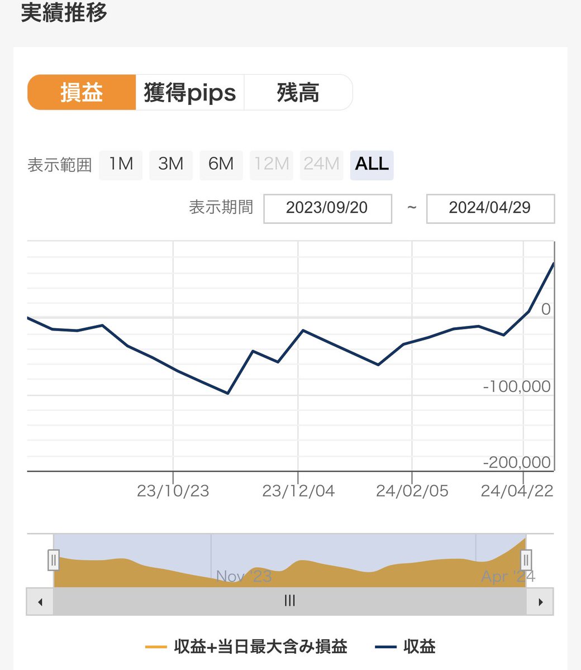Set display range to 3M
The width and height of the screenshot is (581, 670).
click(x=171, y=165)
